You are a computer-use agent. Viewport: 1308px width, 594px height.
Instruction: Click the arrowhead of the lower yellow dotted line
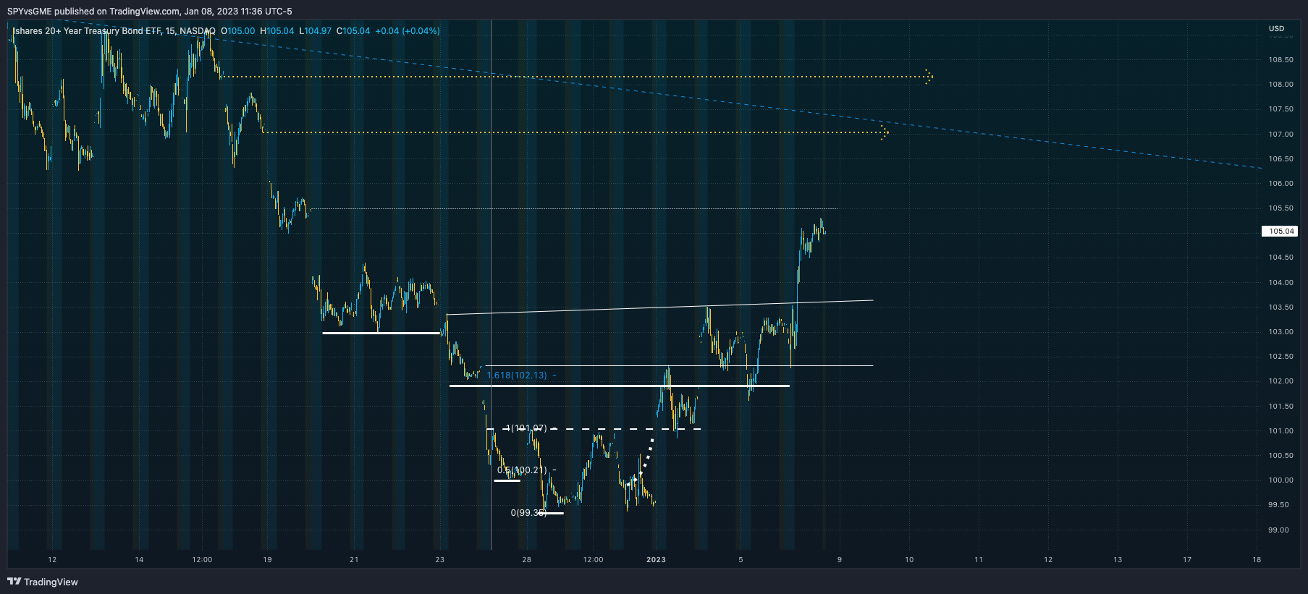885,132
